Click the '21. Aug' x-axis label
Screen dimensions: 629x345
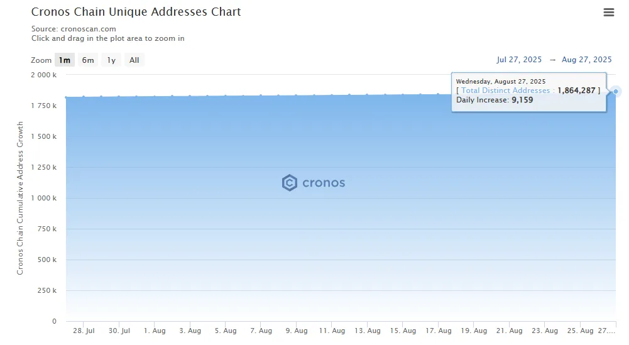pyautogui.click(x=509, y=331)
